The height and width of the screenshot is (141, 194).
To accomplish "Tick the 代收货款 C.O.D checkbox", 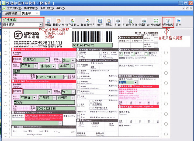I will click(78, 66).
